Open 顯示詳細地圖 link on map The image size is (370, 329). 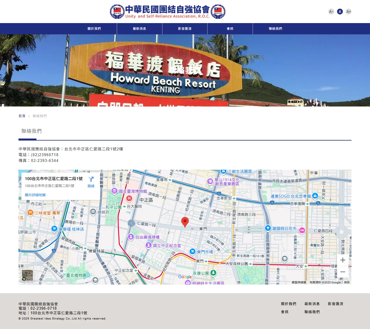35,195
